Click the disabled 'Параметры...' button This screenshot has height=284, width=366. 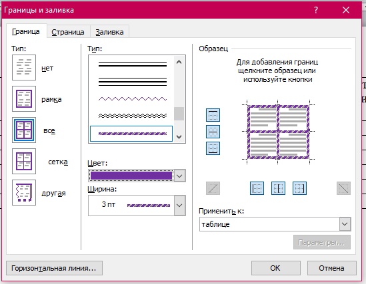322,242
